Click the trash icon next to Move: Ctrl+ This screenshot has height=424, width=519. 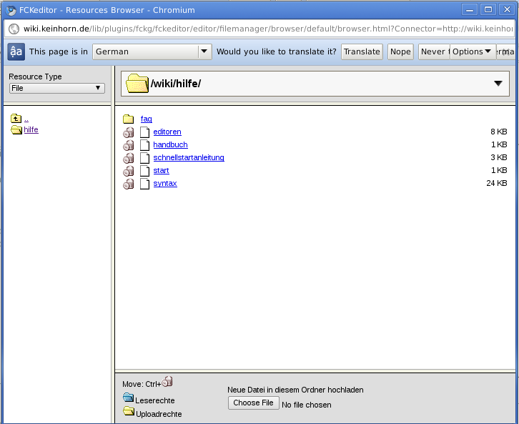pyautogui.click(x=167, y=381)
